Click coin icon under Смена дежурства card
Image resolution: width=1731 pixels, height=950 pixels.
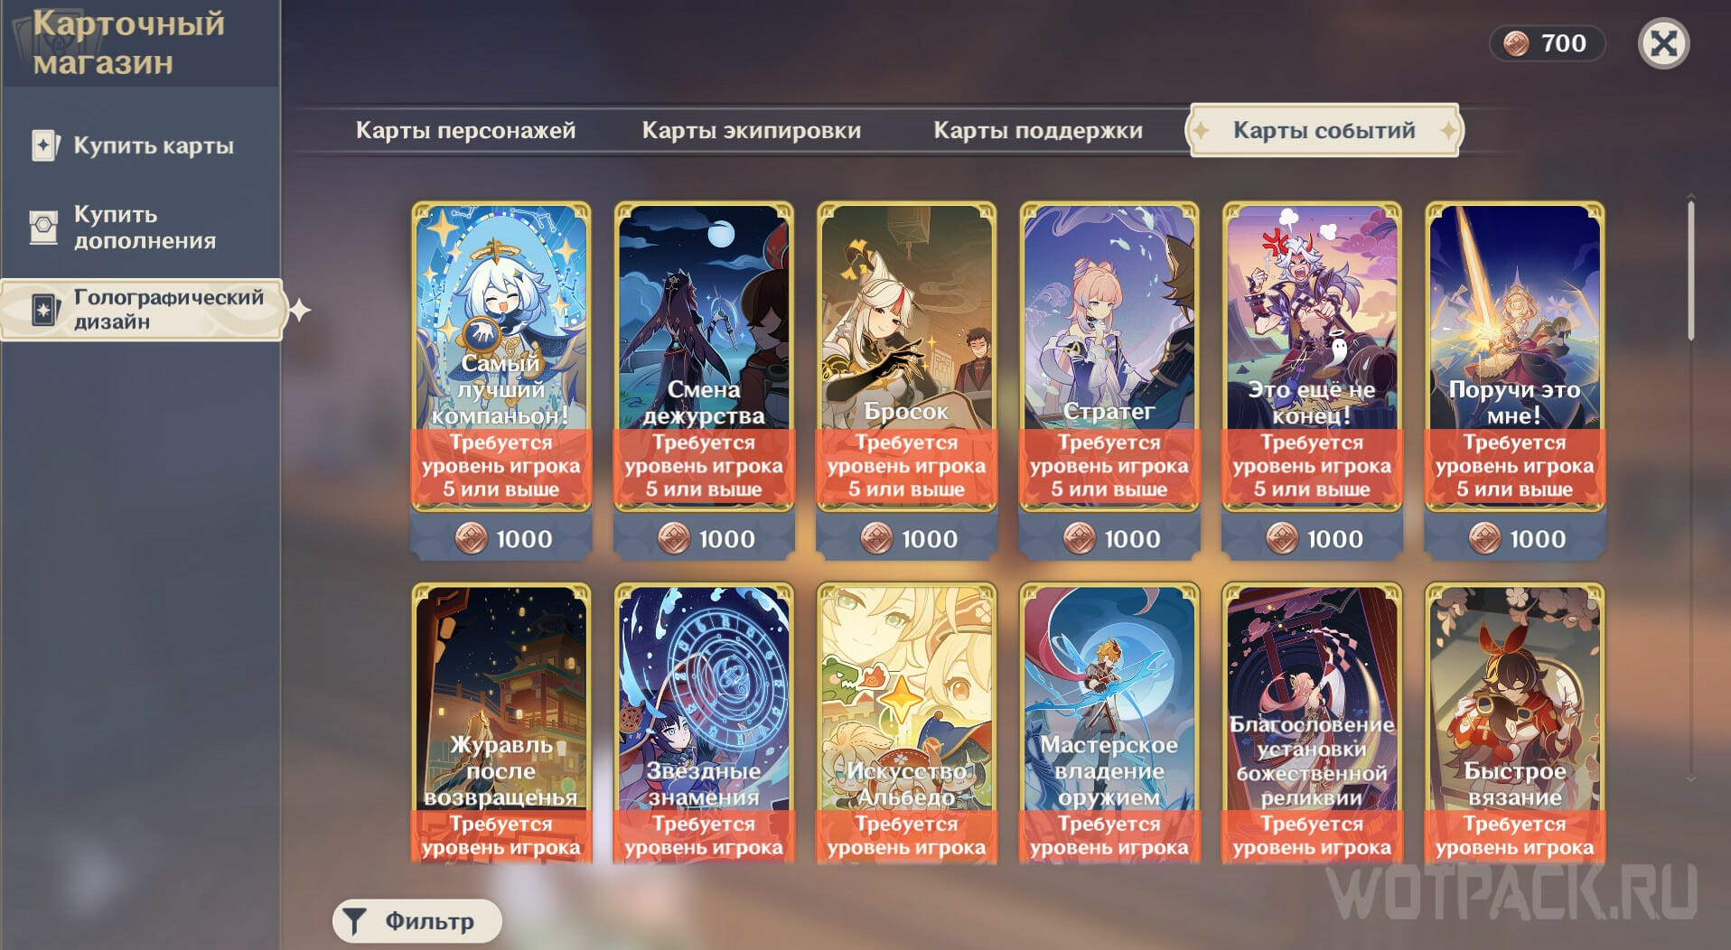[x=674, y=539]
